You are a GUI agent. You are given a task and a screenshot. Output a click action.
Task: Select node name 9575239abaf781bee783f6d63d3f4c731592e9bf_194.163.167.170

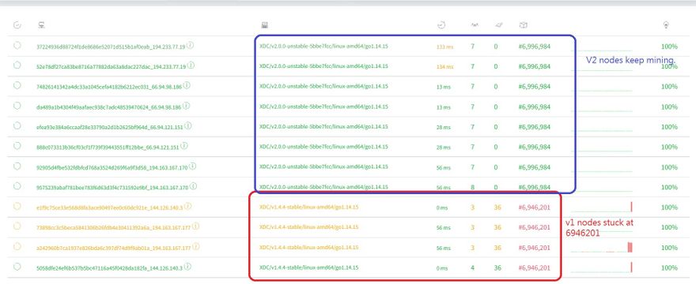(112, 188)
